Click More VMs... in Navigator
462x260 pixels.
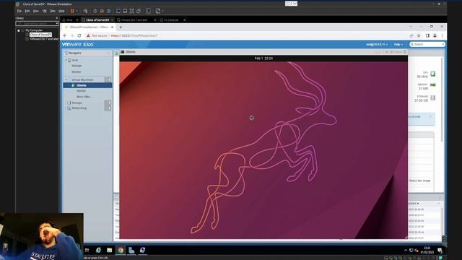(84, 97)
